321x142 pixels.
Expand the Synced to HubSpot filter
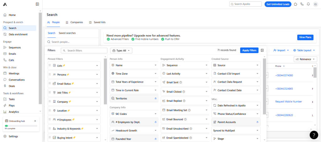click(236, 130)
